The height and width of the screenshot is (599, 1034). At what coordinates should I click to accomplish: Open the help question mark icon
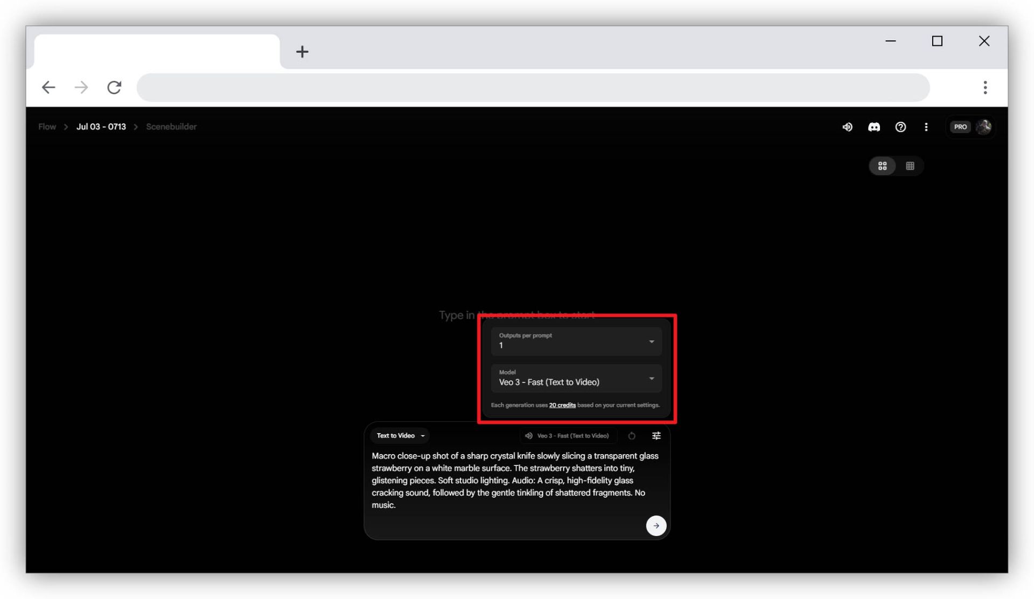[900, 127]
